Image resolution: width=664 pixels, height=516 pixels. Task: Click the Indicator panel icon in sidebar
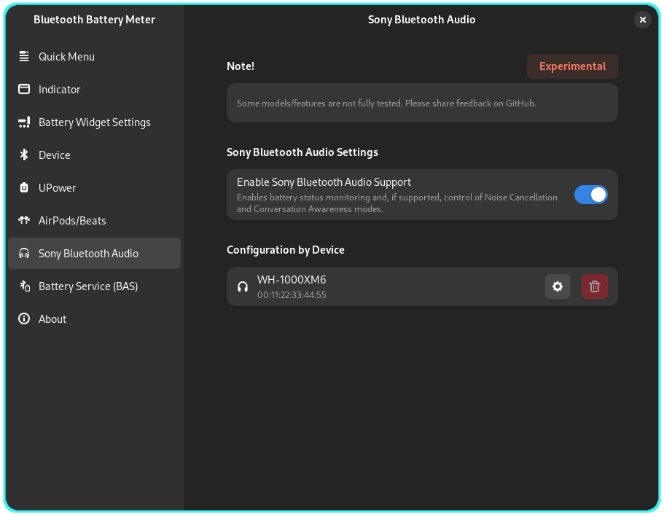click(x=24, y=90)
